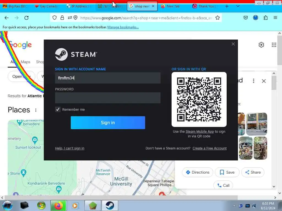Open site permissions icon in address bar

(x=70, y=18)
